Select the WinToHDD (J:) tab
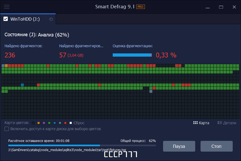Viewport: 241px width, 161px height. (x=28, y=19)
